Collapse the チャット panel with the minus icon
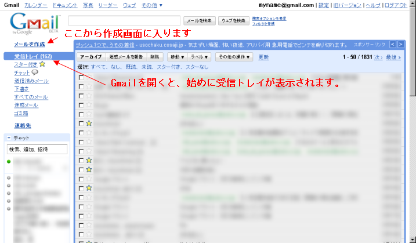 [9, 138]
